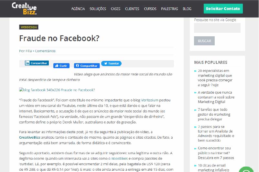Visit the Boostlikes link
Screen dimensions: 259x172
pyautogui.click(x=120, y=158)
